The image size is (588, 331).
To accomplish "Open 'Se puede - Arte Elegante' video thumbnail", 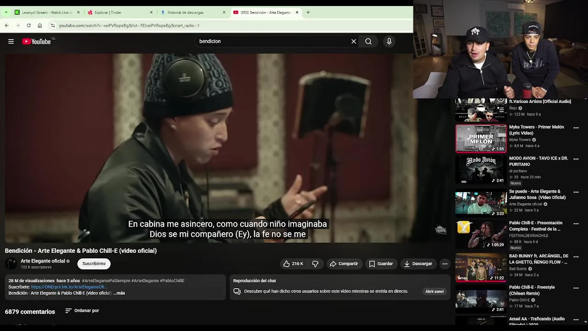I will coord(481,203).
